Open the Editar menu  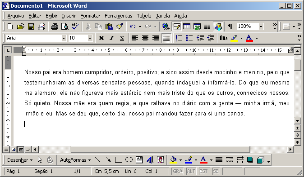pos(35,16)
